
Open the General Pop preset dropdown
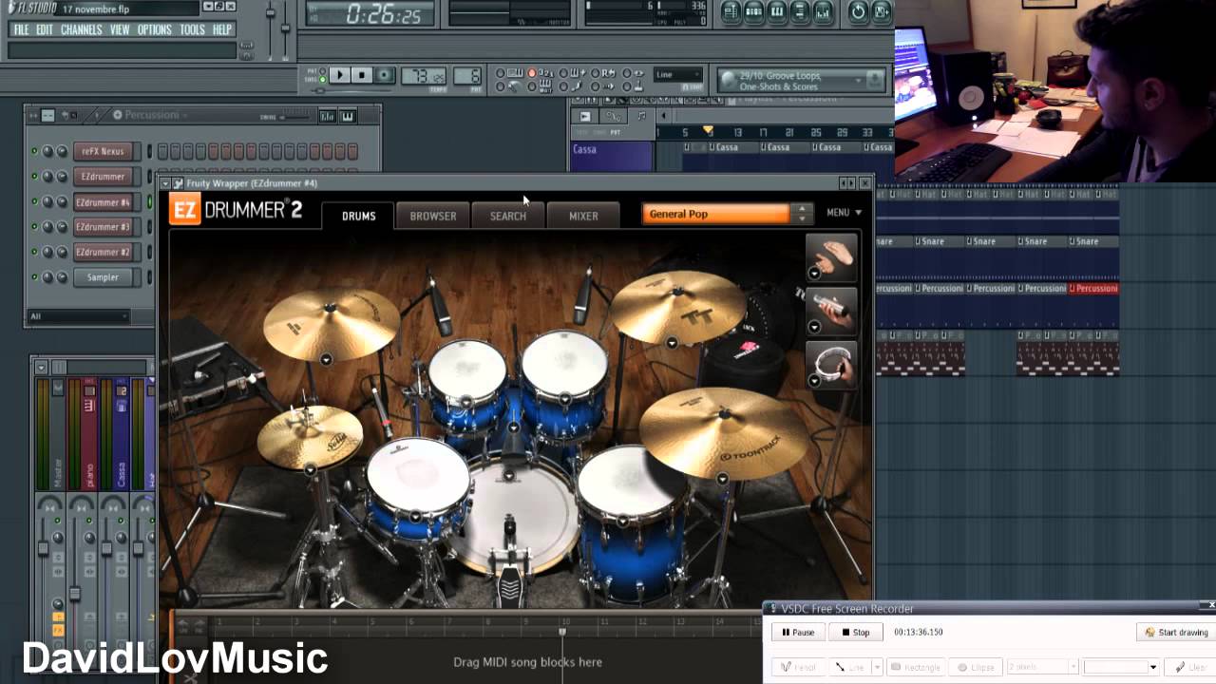tap(716, 214)
